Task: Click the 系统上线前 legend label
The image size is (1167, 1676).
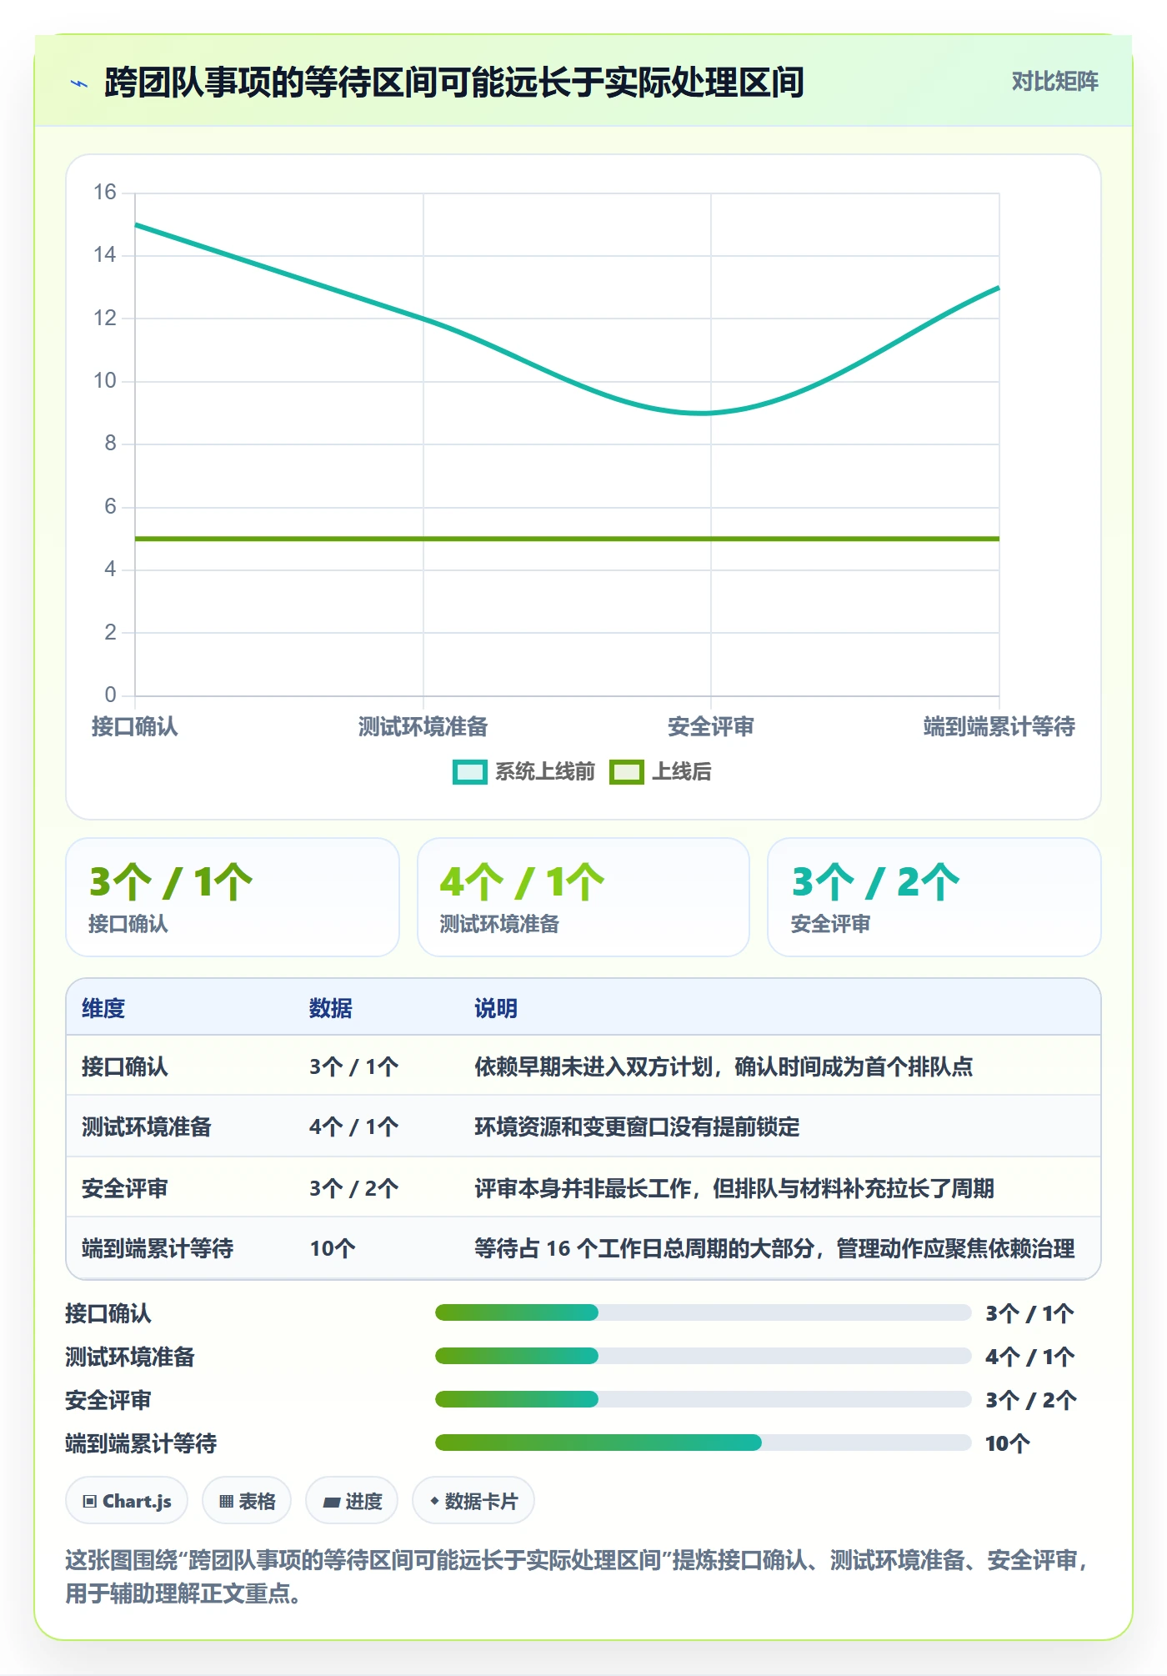Action: [x=545, y=772]
